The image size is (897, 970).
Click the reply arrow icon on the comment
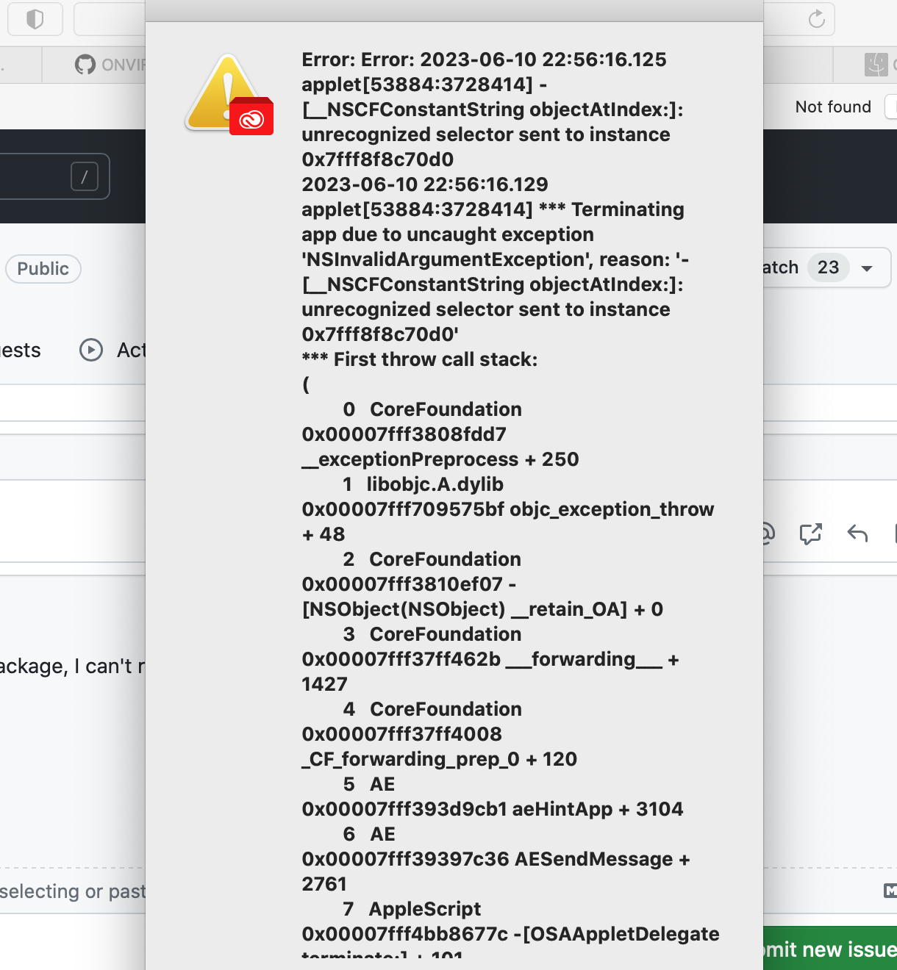(x=857, y=534)
